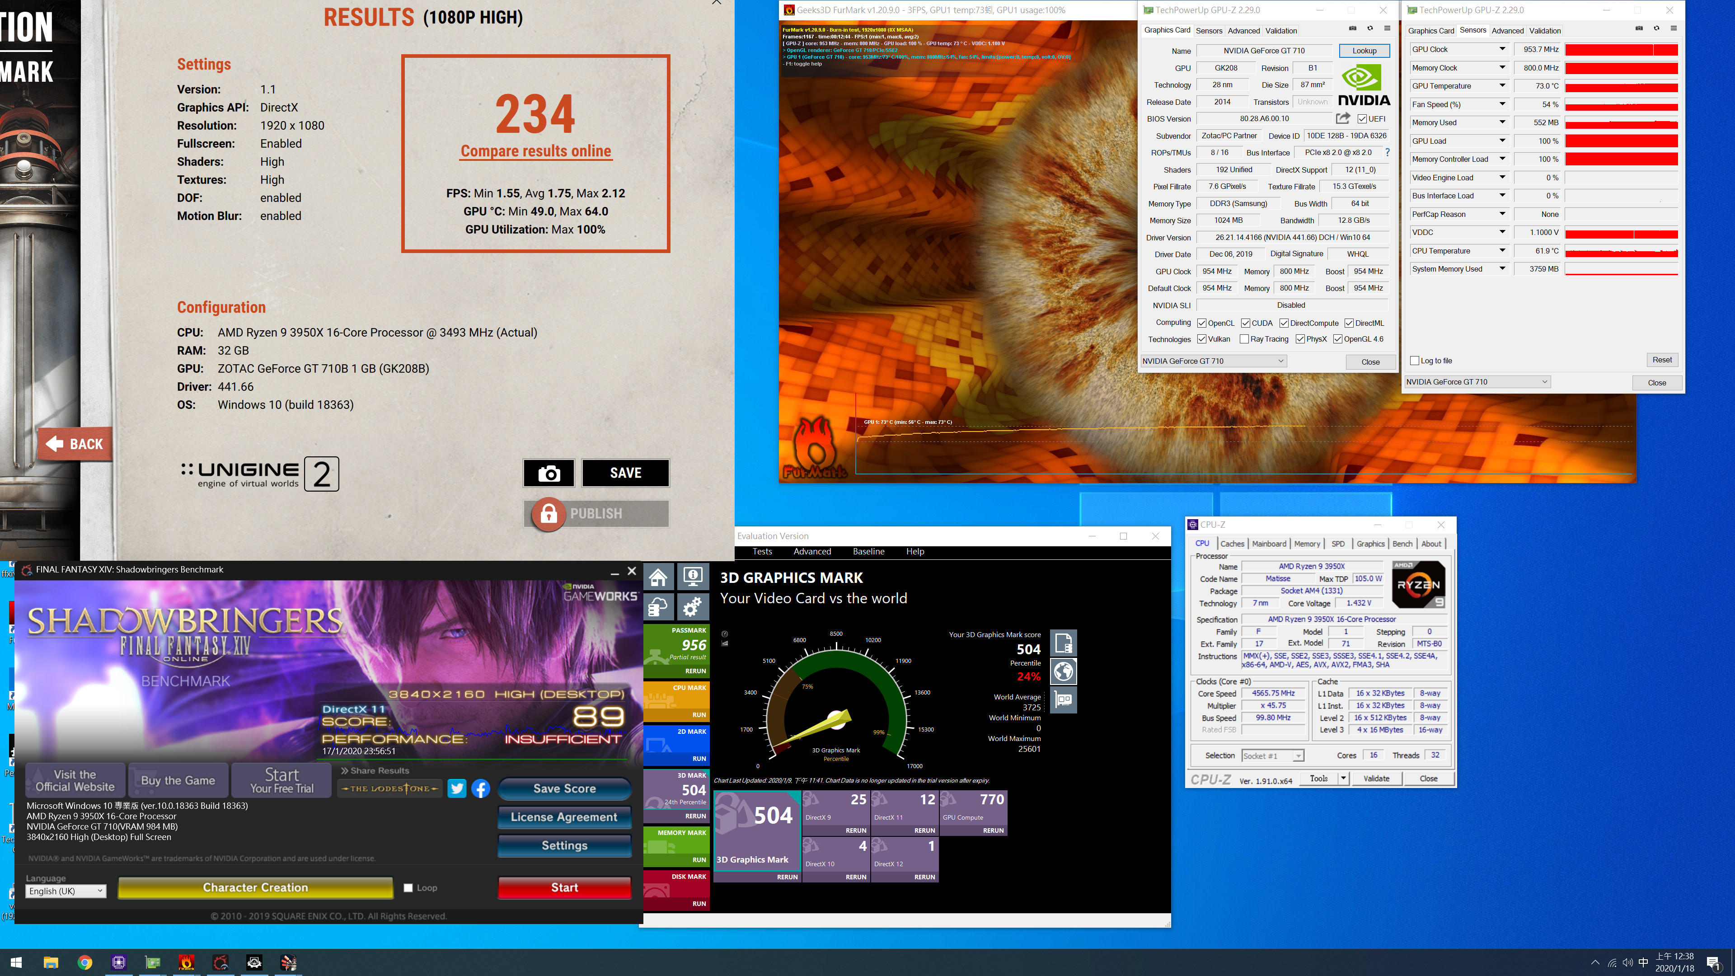Viewport: 1735px width, 976px height.
Task: Toggle OpenCL checkbox in GPU-Z
Action: 1201,324
